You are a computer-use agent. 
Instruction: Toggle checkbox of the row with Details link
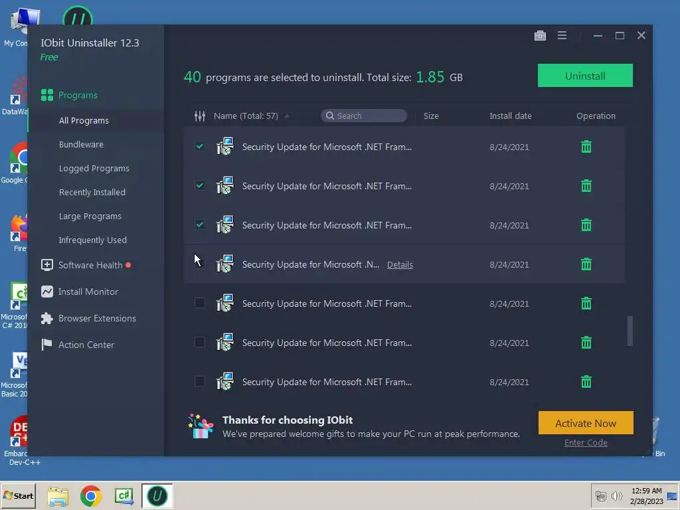coord(199,264)
